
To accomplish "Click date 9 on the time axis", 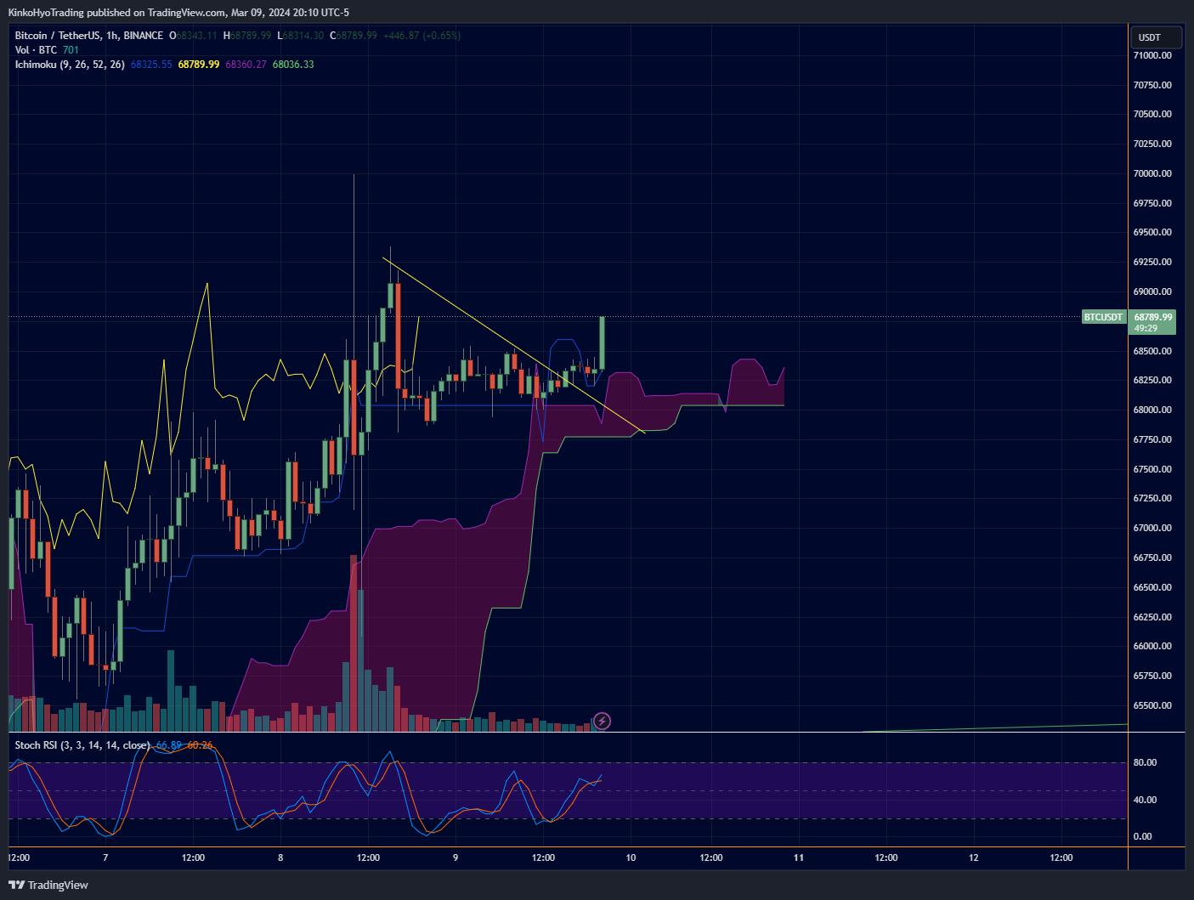I will coord(456,858).
